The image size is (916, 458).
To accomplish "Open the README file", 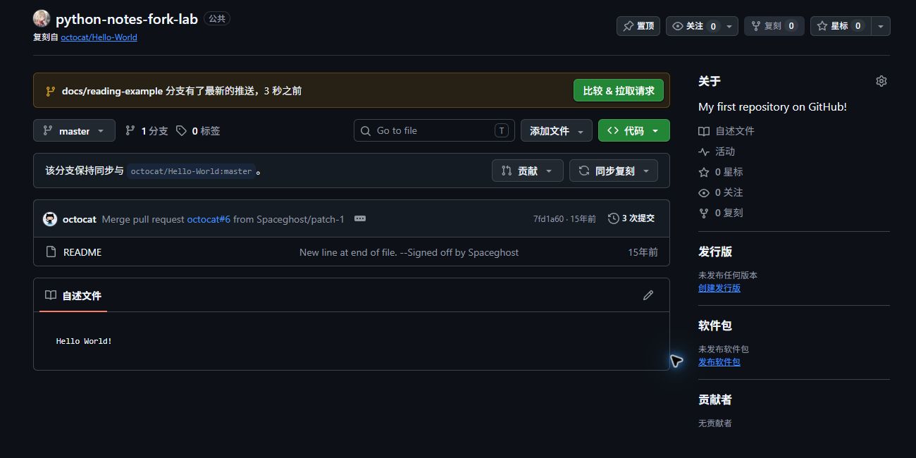I will 82,252.
